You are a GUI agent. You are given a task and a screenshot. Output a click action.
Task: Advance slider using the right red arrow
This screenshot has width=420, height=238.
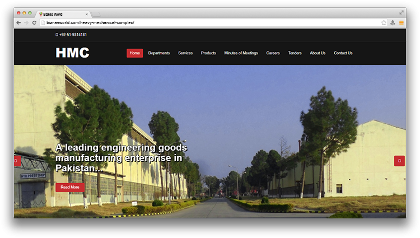[399, 161]
